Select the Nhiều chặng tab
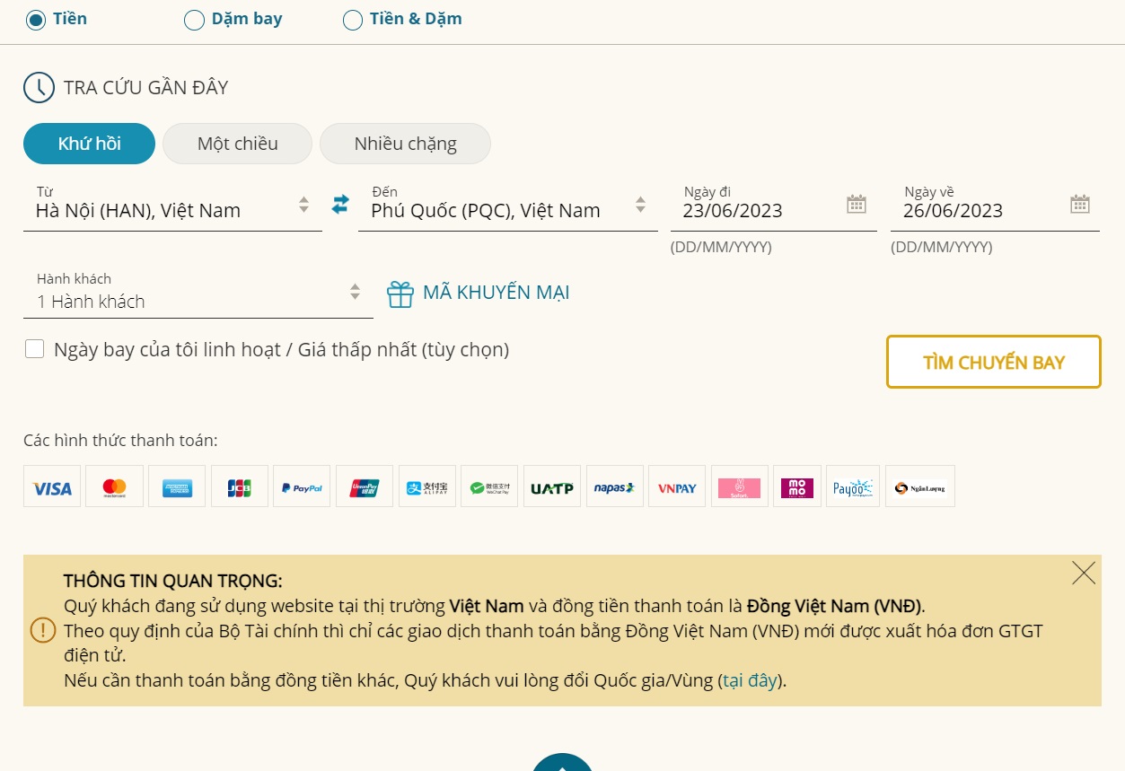The image size is (1125, 771). click(405, 143)
